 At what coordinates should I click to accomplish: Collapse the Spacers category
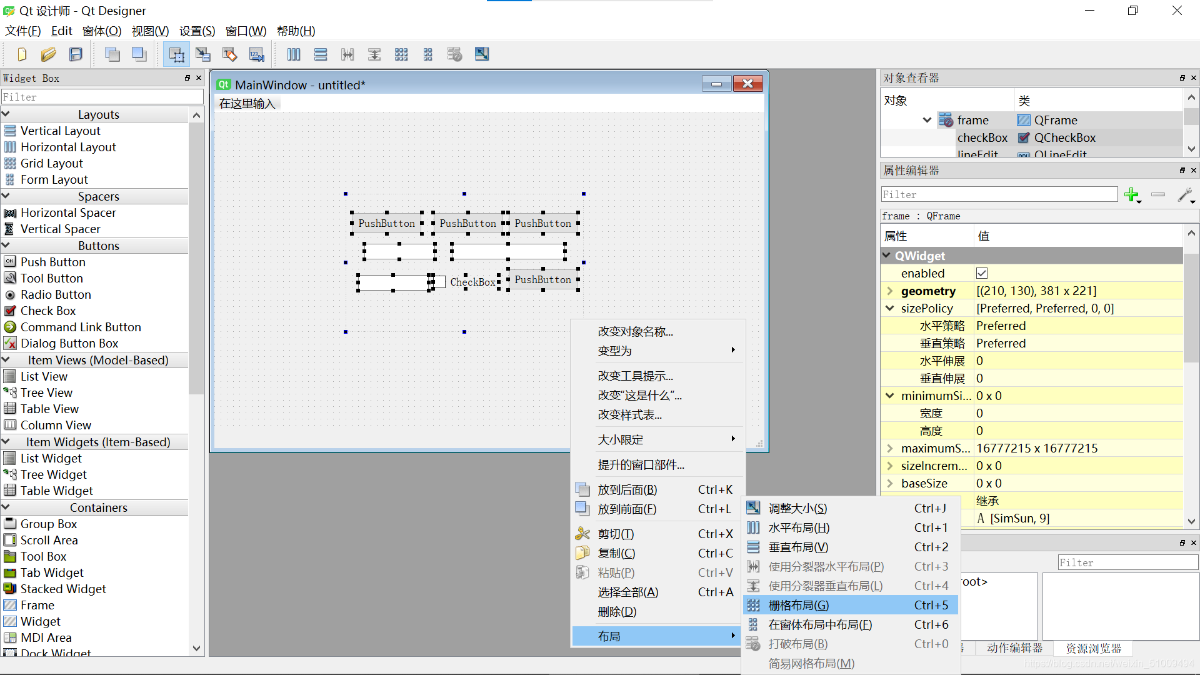pyautogui.click(x=6, y=196)
